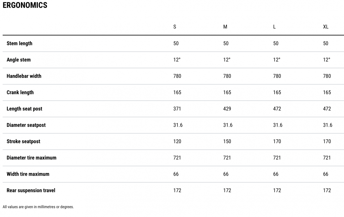Select the S size column header
This screenshot has width=344, height=217.
[x=175, y=27]
